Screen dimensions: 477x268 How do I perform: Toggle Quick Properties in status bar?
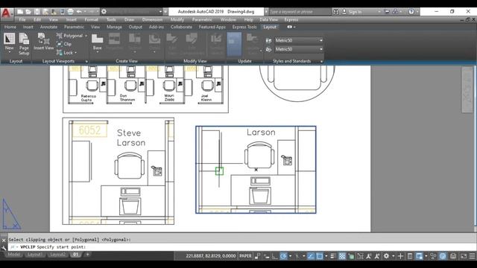coord(410,256)
